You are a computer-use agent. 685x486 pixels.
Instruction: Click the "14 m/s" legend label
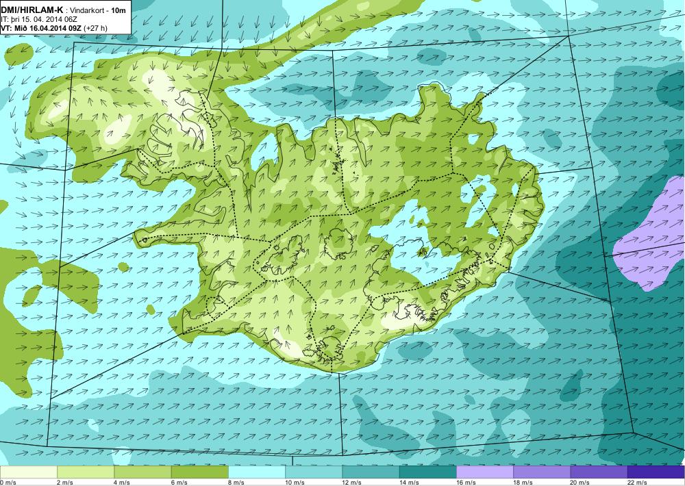point(410,483)
